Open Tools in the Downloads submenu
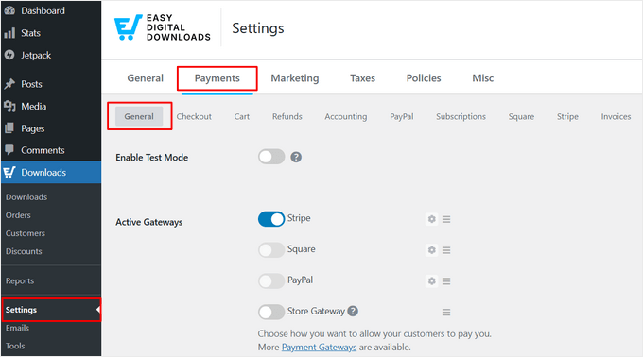Screen dimensions: 643x357 pos(15,346)
